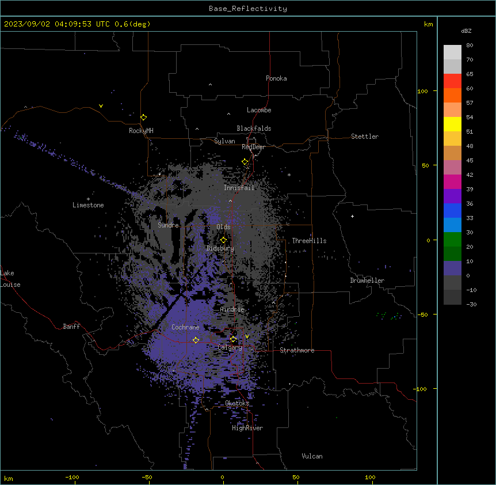The height and width of the screenshot is (485, 496).
Task: Click the Sundre label
Action: [x=168, y=225]
